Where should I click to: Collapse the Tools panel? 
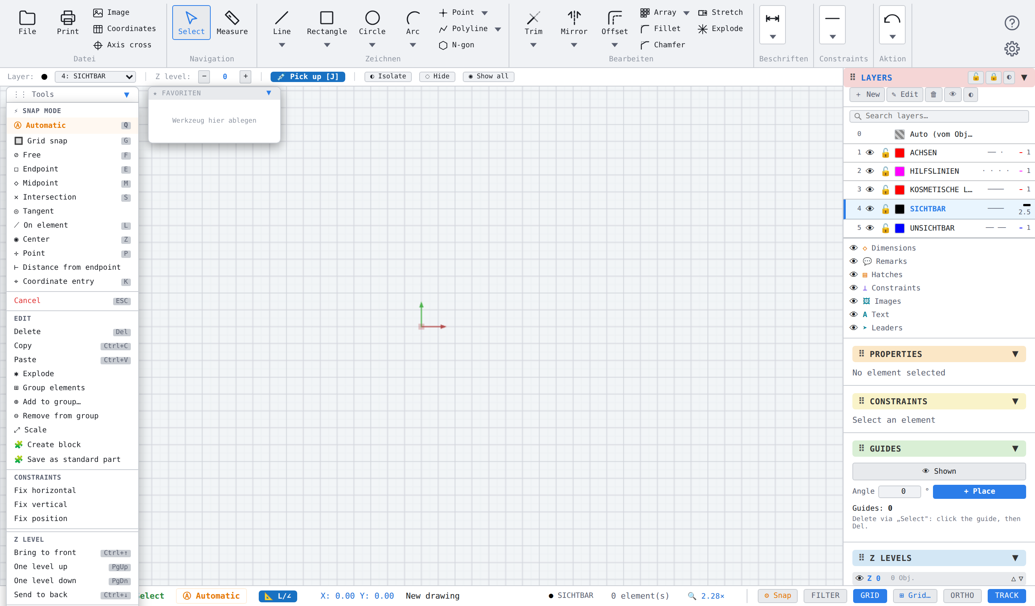coord(126,95)
